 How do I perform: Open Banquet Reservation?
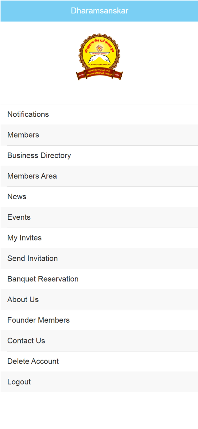pyautogui.click(x=43, y=279)
